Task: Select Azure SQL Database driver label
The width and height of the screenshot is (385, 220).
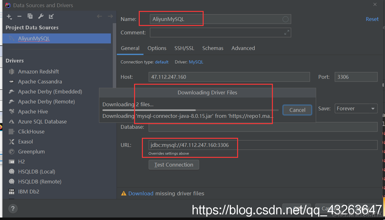Action: tap(42, 122)
